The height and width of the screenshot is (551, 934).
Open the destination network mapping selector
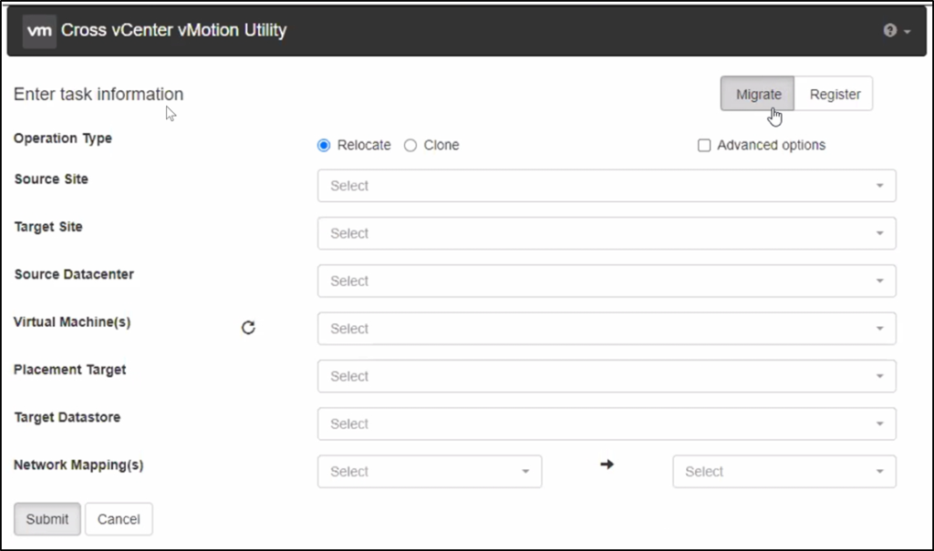(783, 471)
